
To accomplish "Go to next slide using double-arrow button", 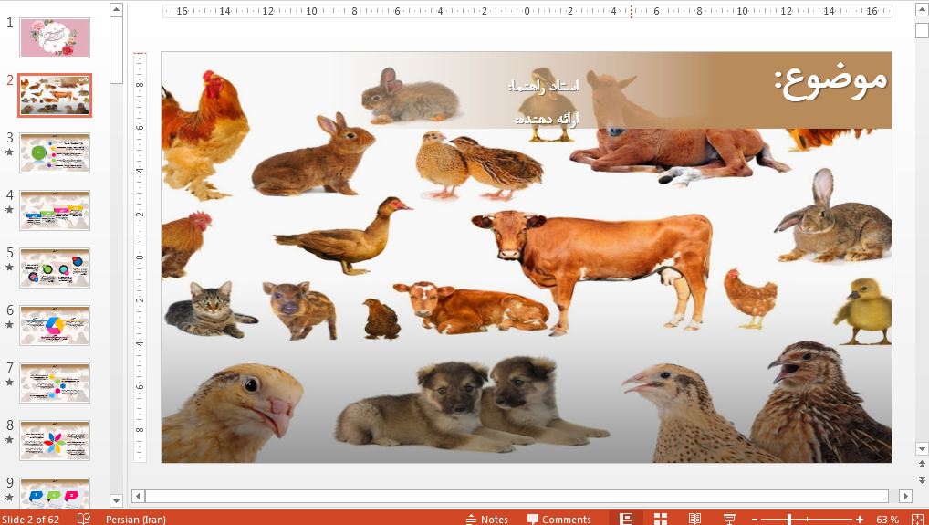I will pos(922,479).
